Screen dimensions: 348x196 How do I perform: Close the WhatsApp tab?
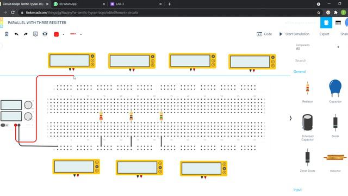pyautogui.click(x=104, y=4)
